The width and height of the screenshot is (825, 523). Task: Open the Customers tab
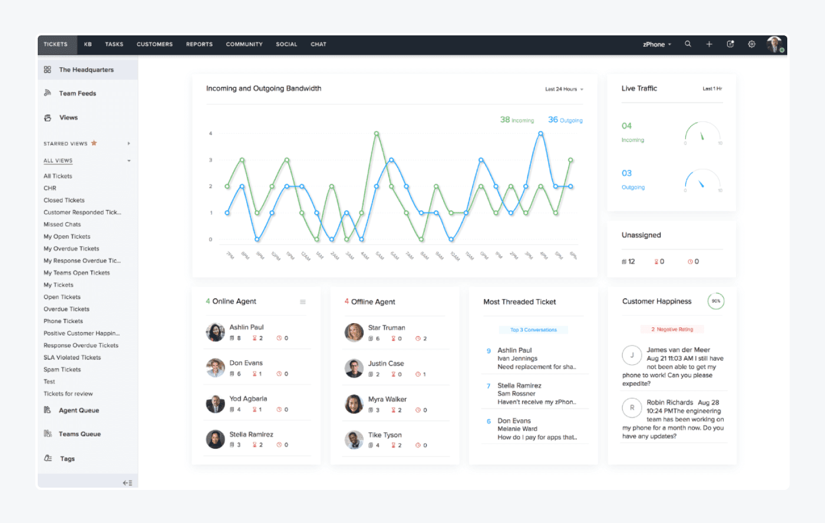point(155,44)
